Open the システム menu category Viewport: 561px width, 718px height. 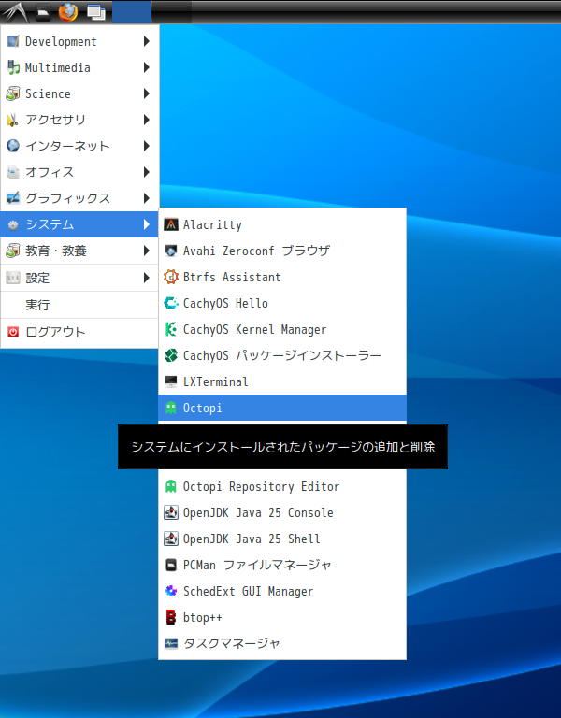click(x=79, y=224)
